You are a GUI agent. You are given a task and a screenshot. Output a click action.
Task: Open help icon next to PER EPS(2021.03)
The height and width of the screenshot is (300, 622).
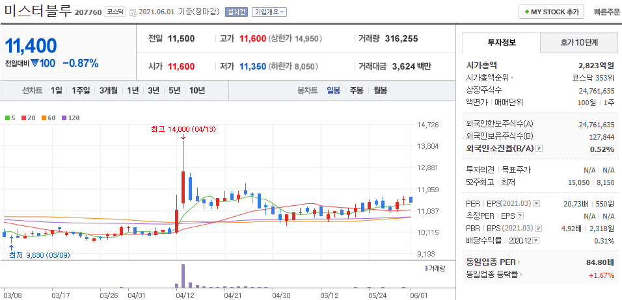click(536, 204)
